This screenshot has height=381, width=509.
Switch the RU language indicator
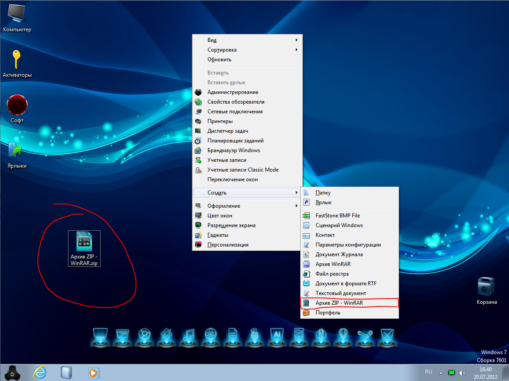pos(429,372)
